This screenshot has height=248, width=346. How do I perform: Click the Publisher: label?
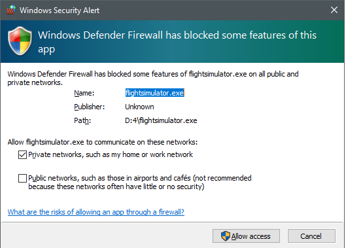click(x=90, y=107)
